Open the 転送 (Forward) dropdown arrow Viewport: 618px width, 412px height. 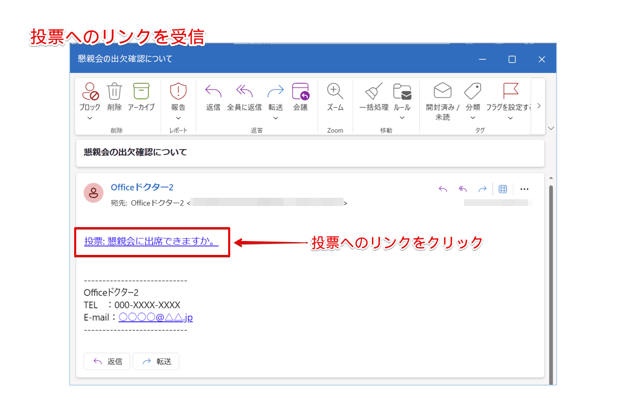click(x=276, y=117)
